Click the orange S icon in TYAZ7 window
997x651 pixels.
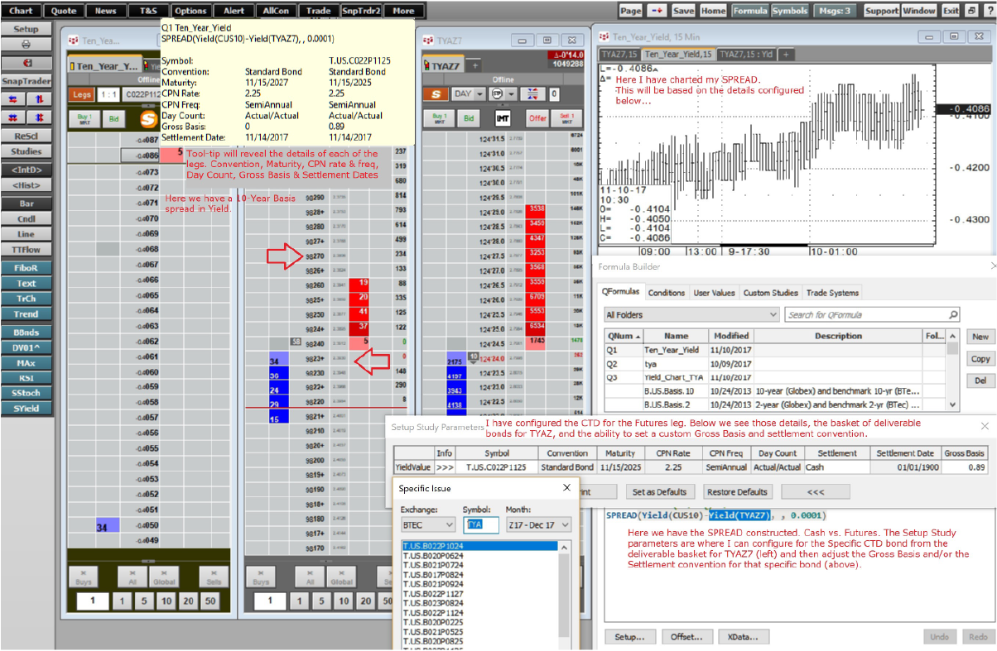(x=436, y=94)
